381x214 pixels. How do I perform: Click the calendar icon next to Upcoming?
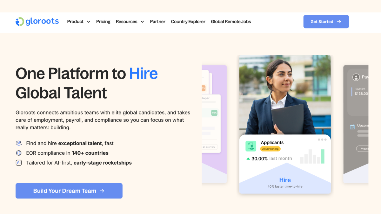[x=352, y=127]
